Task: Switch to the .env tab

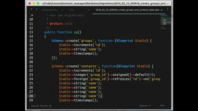Action: 72,10
